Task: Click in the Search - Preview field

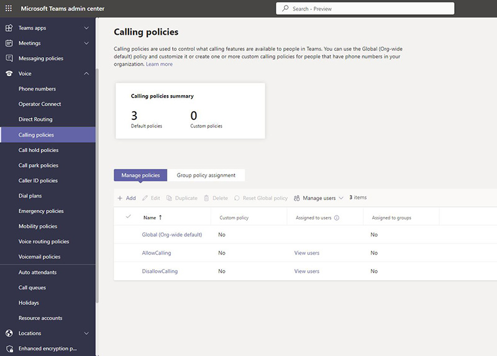Action: click(365, 9)
